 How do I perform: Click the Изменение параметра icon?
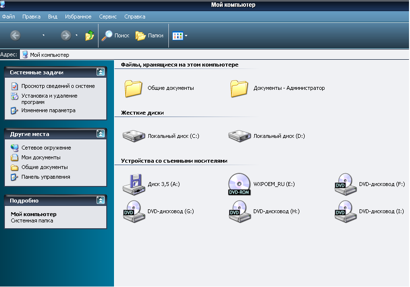pos(15,111)
